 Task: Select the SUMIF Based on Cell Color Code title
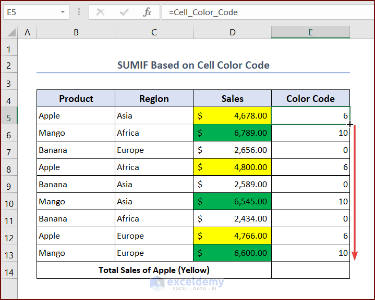tap(193, 65)
